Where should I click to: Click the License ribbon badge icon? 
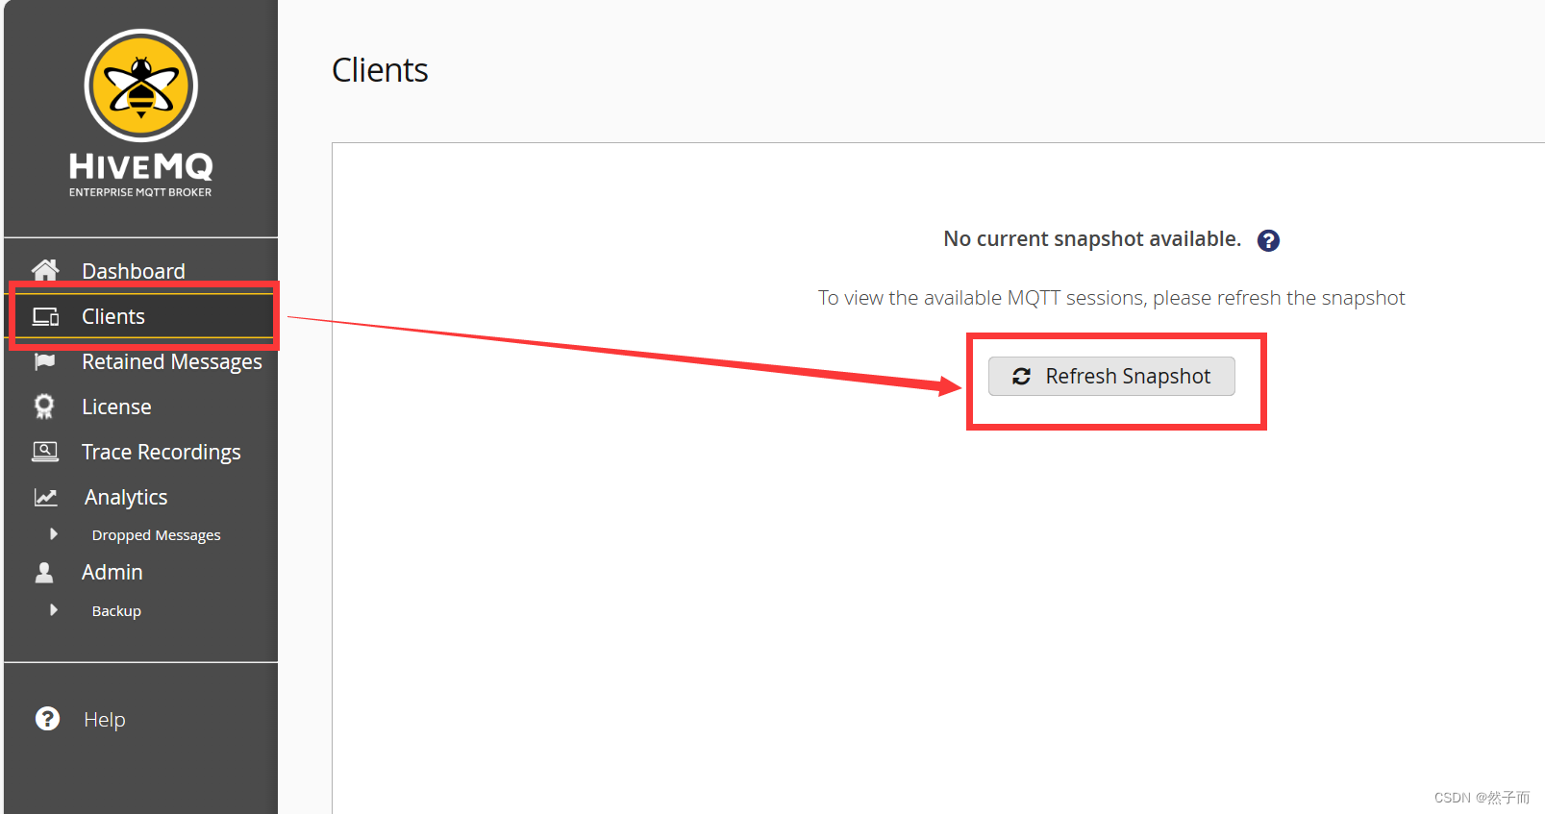coord(44,407)
